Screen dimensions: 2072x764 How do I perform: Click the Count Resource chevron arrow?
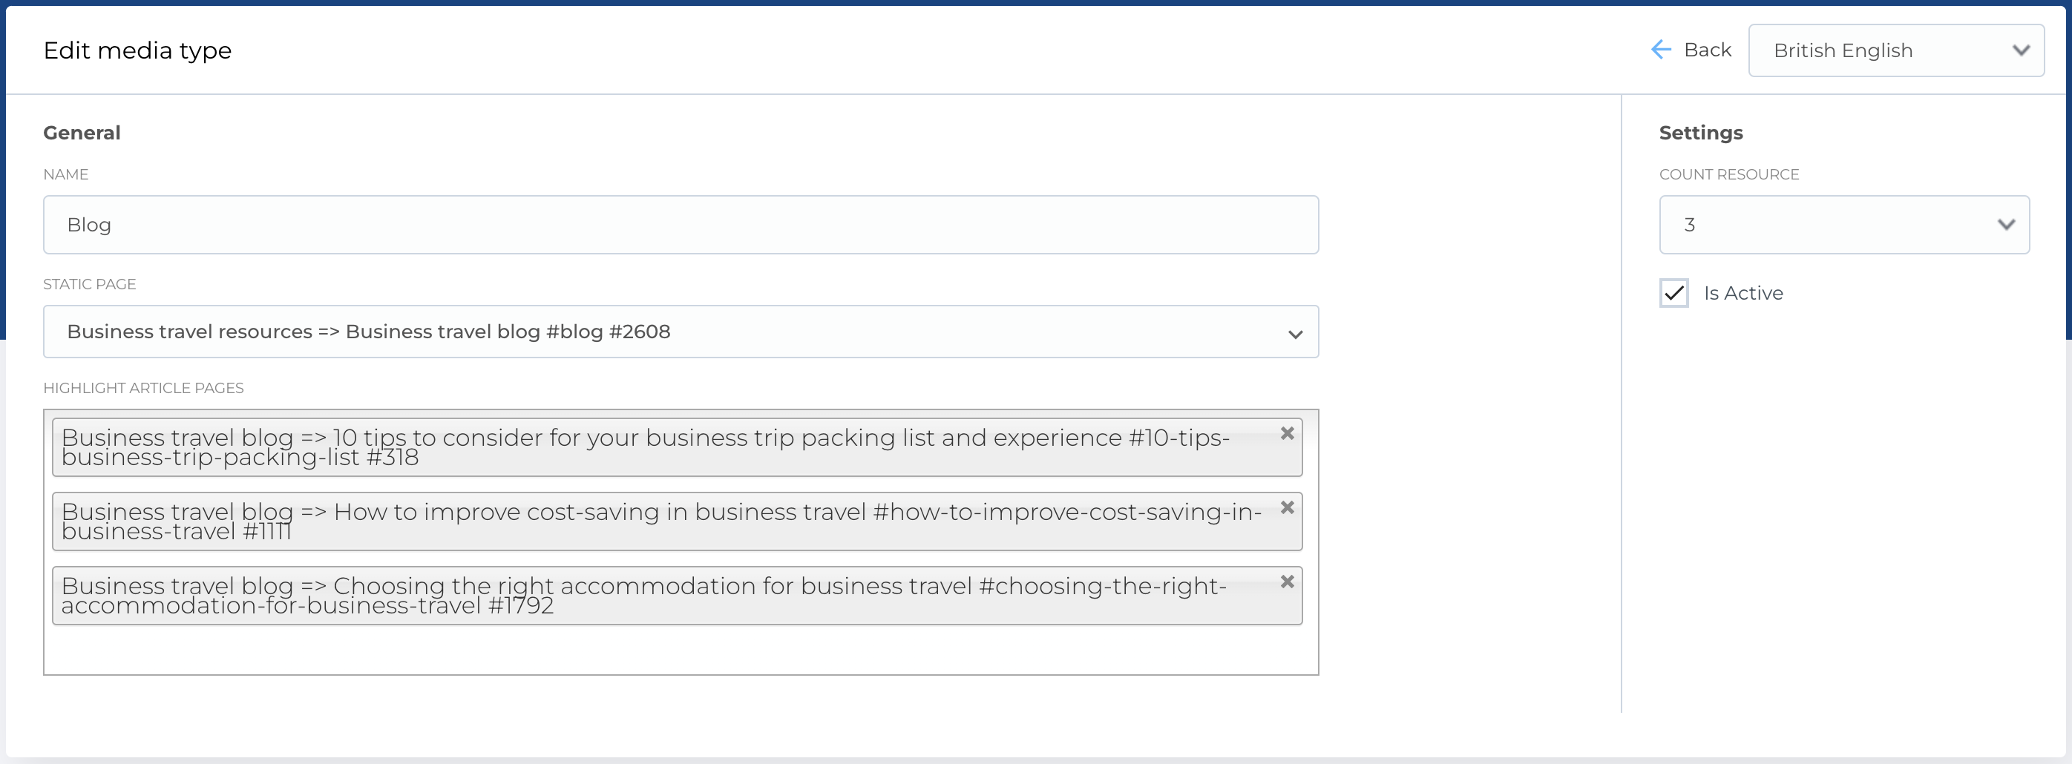pos(2006,225)
